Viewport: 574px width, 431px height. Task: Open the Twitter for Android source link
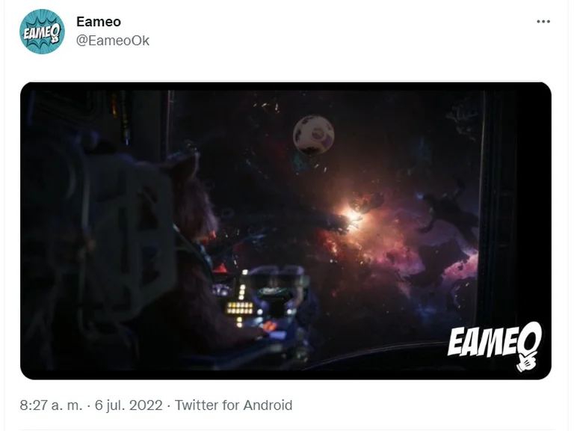click(233, 406)
